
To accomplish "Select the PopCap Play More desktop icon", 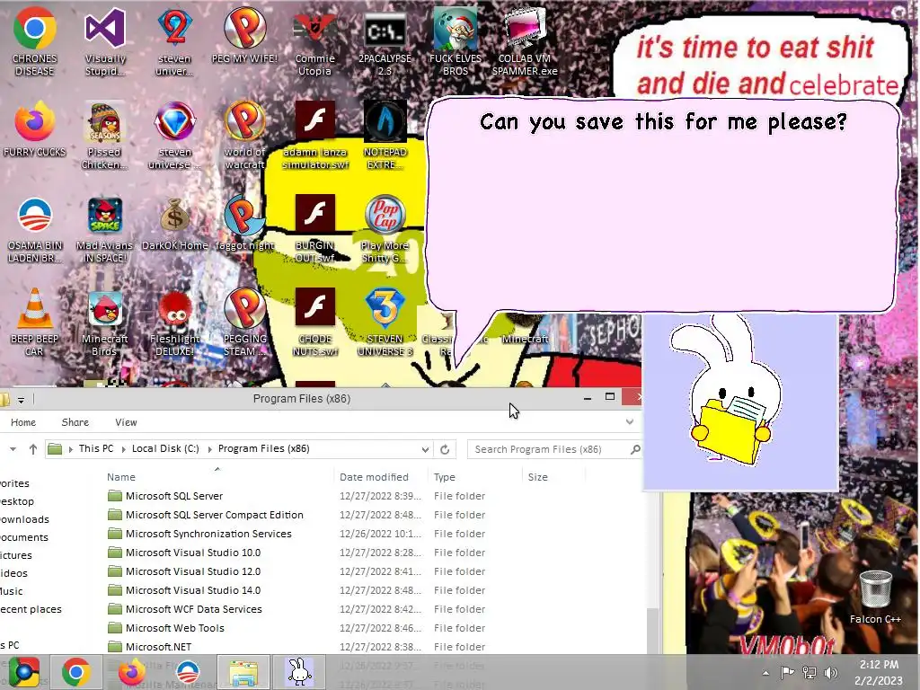I will (385, 229).
